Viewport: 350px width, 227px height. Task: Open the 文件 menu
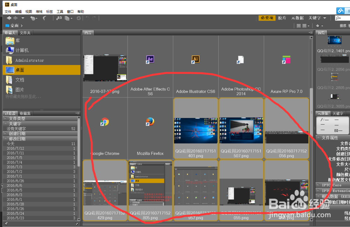pos(8,12)
